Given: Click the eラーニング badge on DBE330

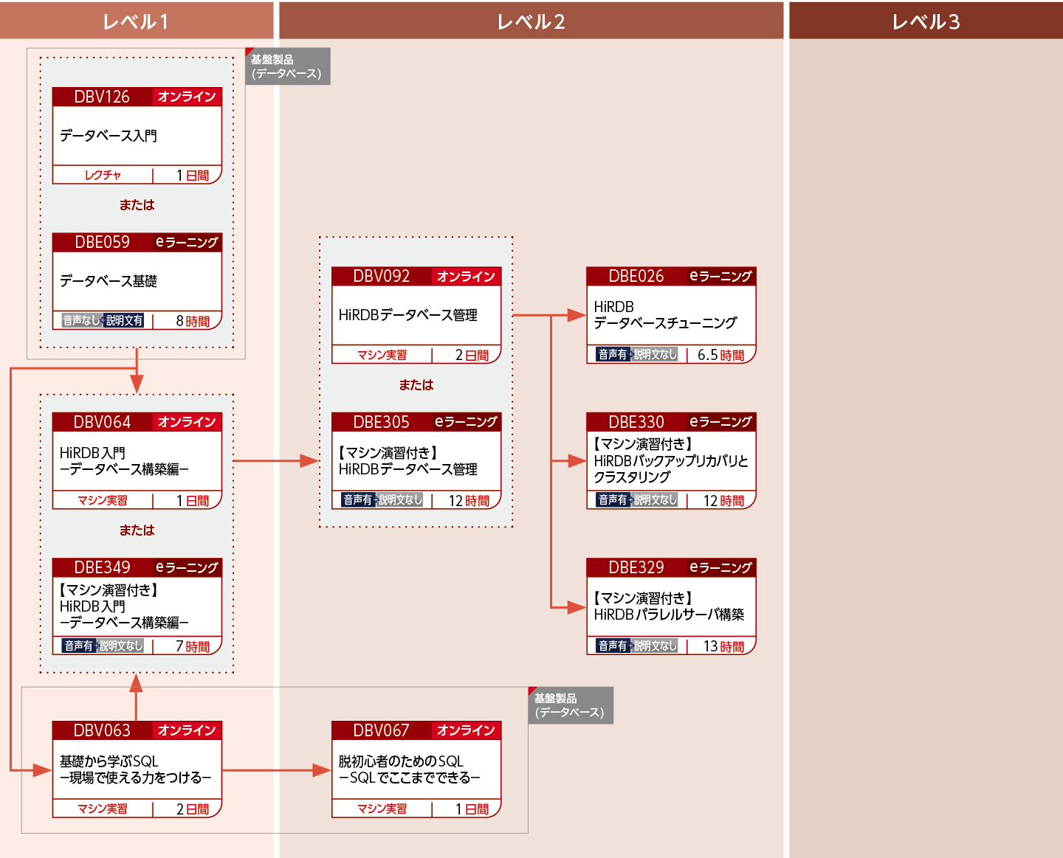Looking at the screenshot, I should 720,422.
